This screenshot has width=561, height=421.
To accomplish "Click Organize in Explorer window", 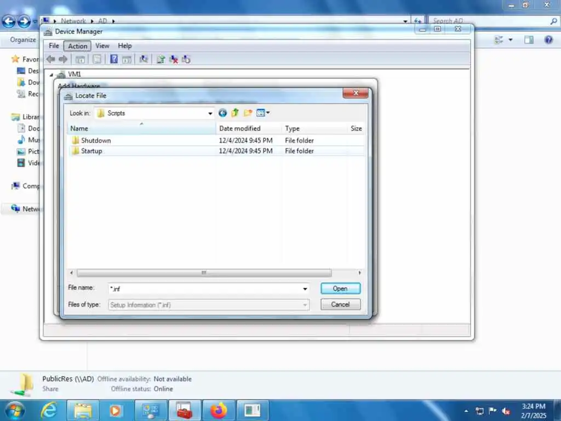I will pyautogui.click(x=23, y=39).
